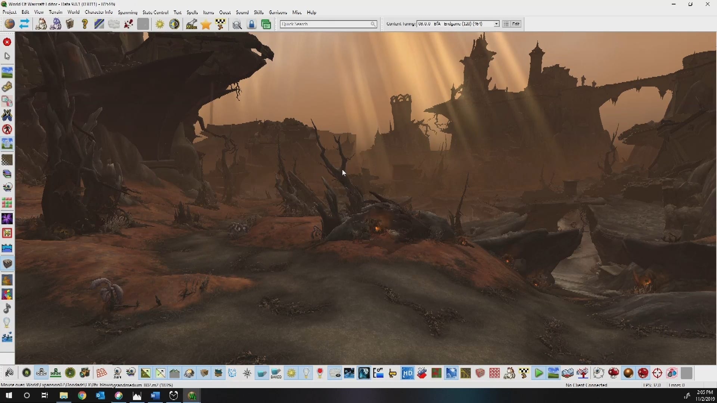Click the list button beside Content Tuning dropdown
The height and width of the screenshot is (403, 717).
(x=506, y=24)
